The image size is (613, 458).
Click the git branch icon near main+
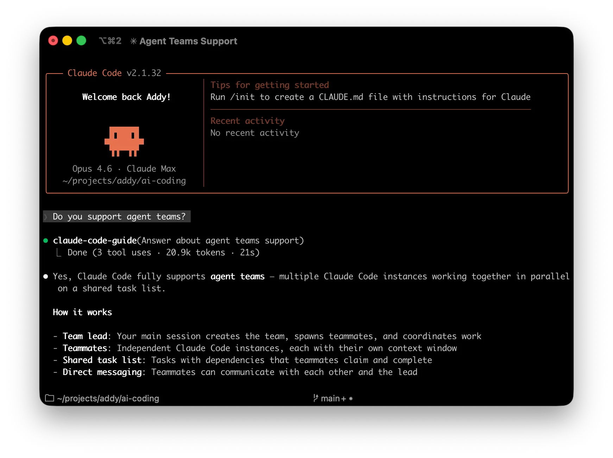click(x=316, y=398)
